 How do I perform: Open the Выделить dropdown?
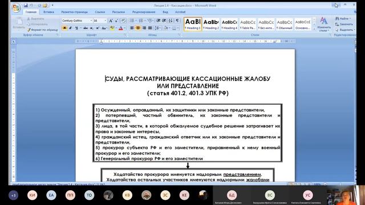tap(345, 30)
